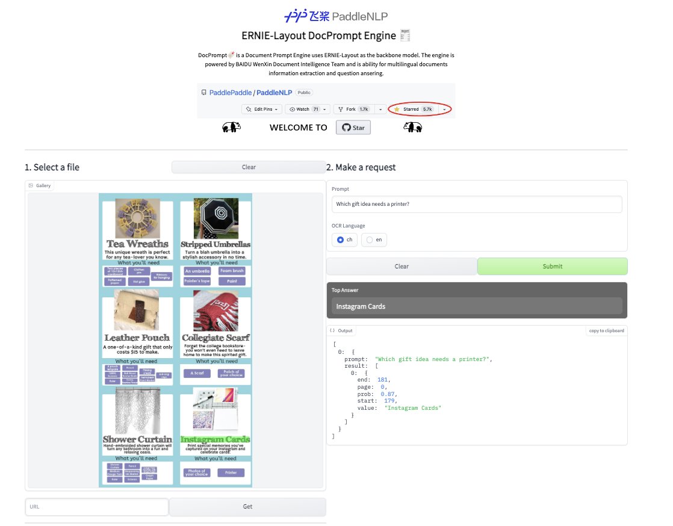Click the left panda icon beside WELCOME TO
Image resolution: width=673 pixels, height=526 pixels.
(x=232, y=127)
